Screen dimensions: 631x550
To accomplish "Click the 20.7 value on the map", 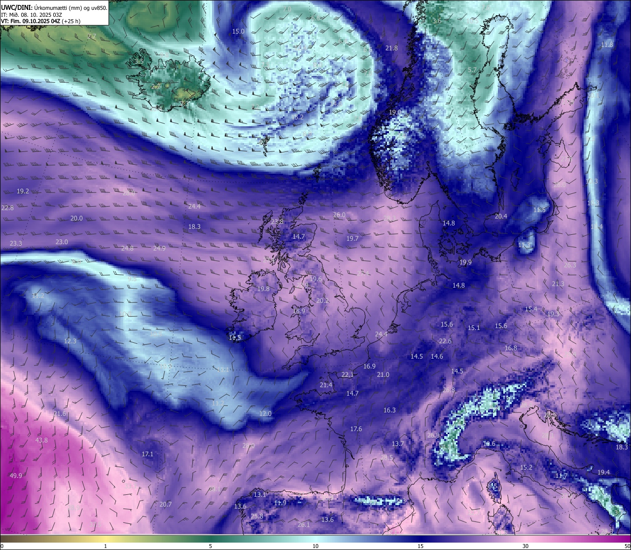I will click(x=166, y=505).
